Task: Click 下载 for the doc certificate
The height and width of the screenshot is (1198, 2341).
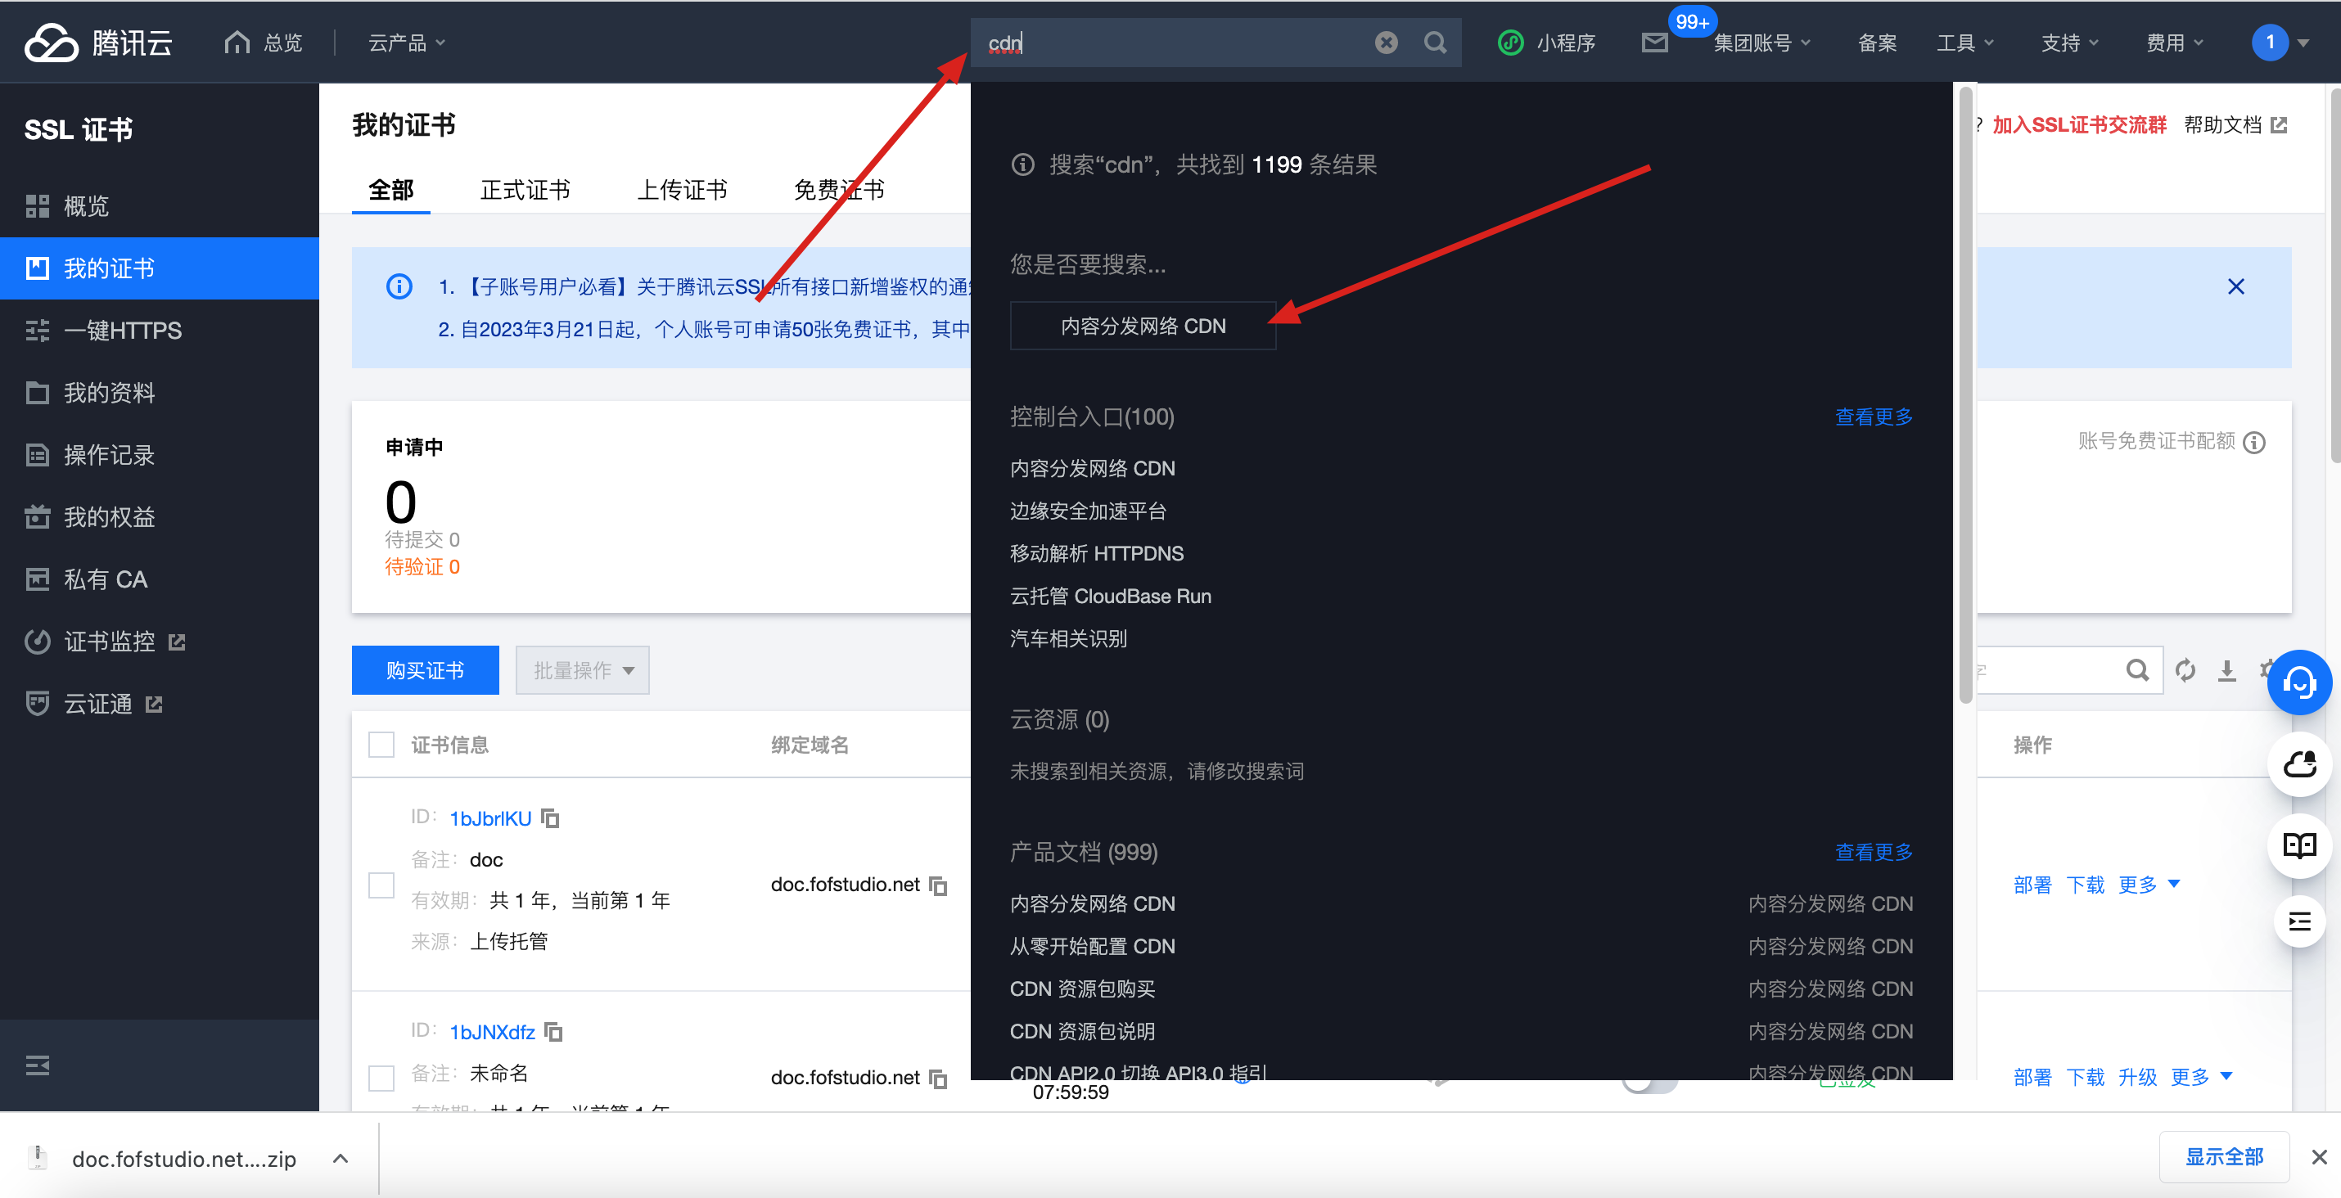Action: [2085, 885]
